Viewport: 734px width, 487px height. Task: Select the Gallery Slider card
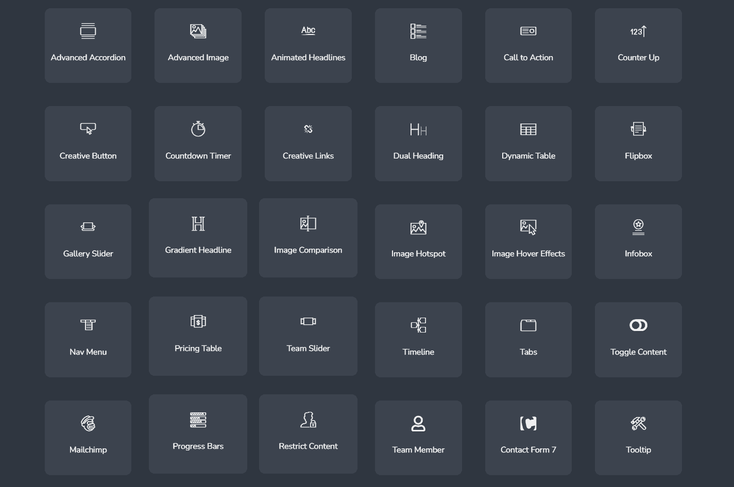click(88, 241)
